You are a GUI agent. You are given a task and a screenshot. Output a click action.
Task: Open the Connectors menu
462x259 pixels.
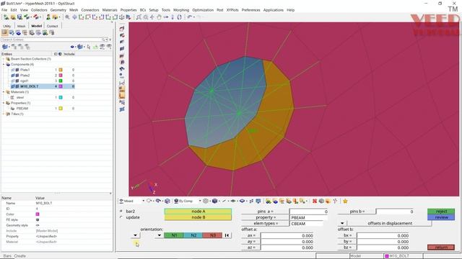pyautogui.click(x=90, y=10)
